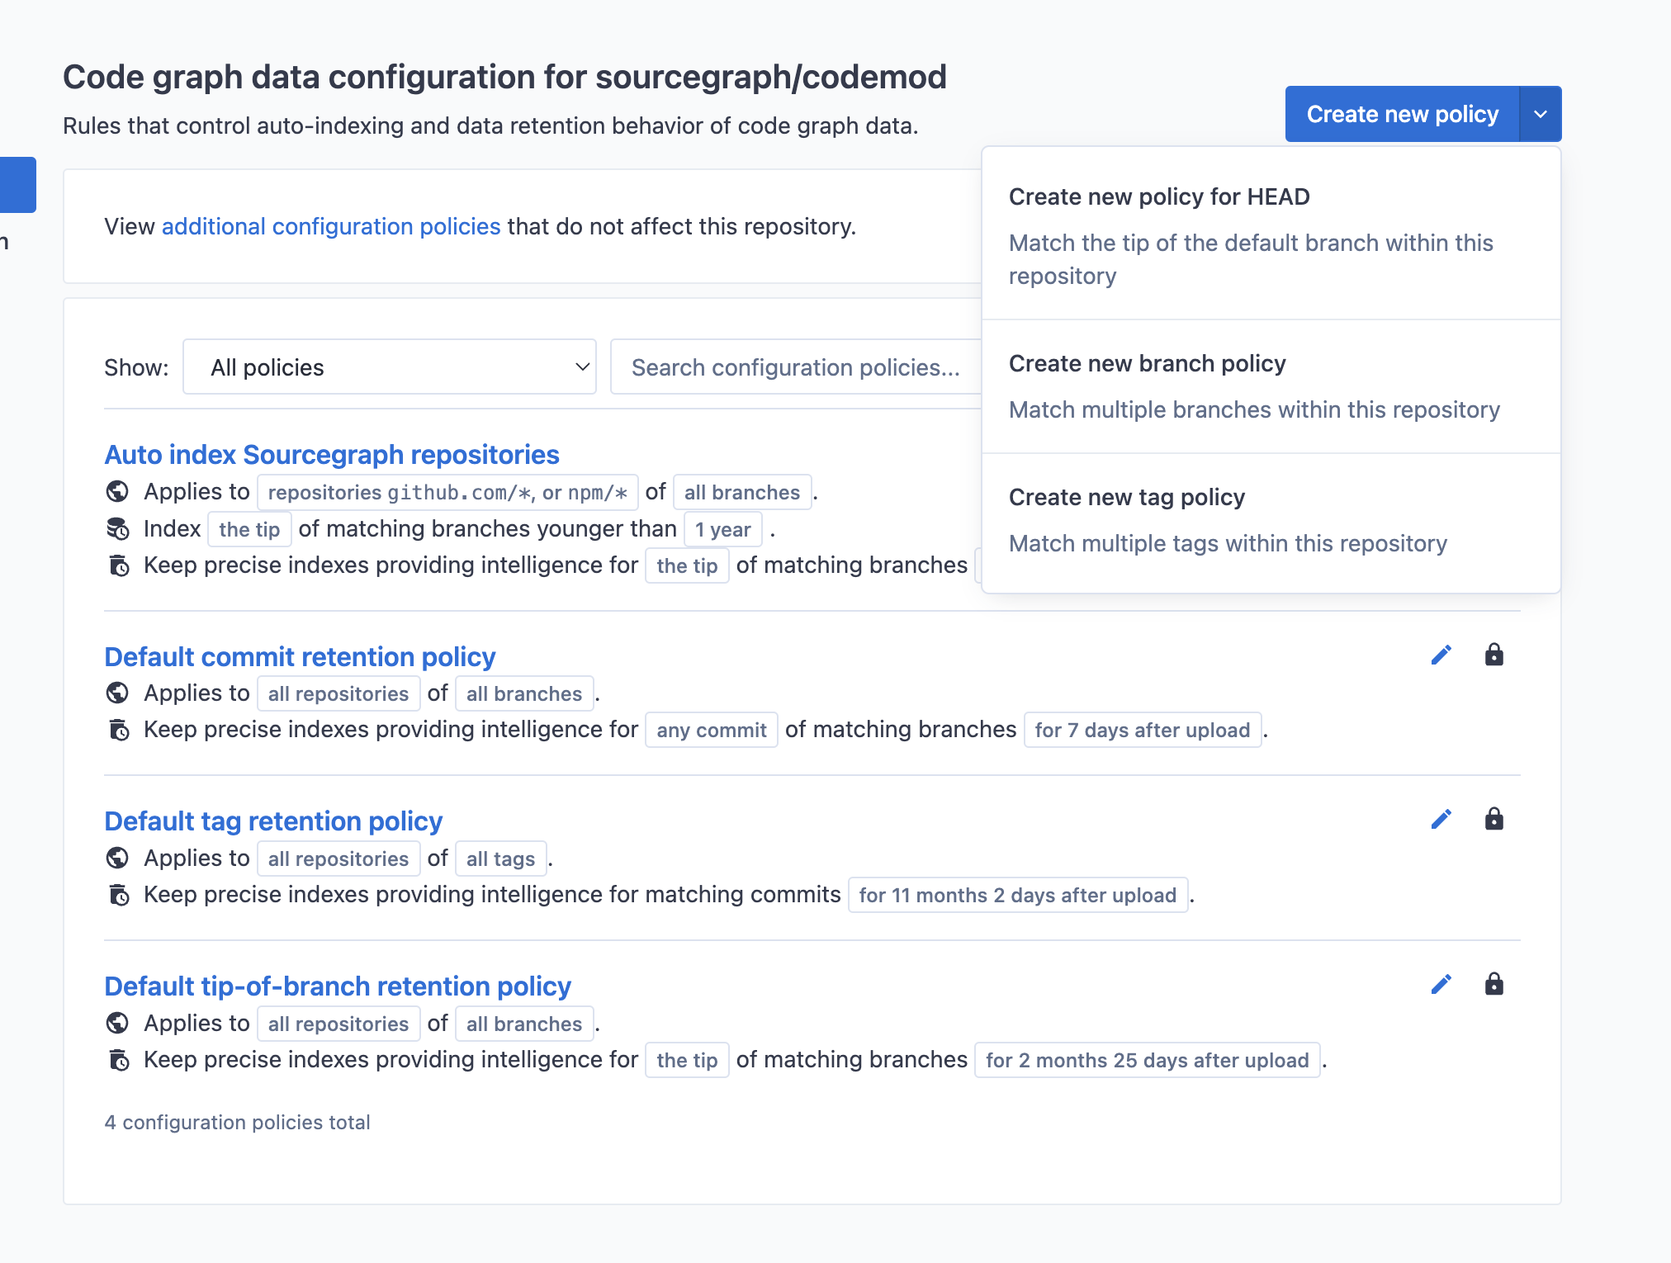Open Default tip-of-branch retention policy link

click(338, 986)
